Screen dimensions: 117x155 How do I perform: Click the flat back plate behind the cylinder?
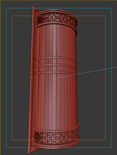(x=32, y=79)
